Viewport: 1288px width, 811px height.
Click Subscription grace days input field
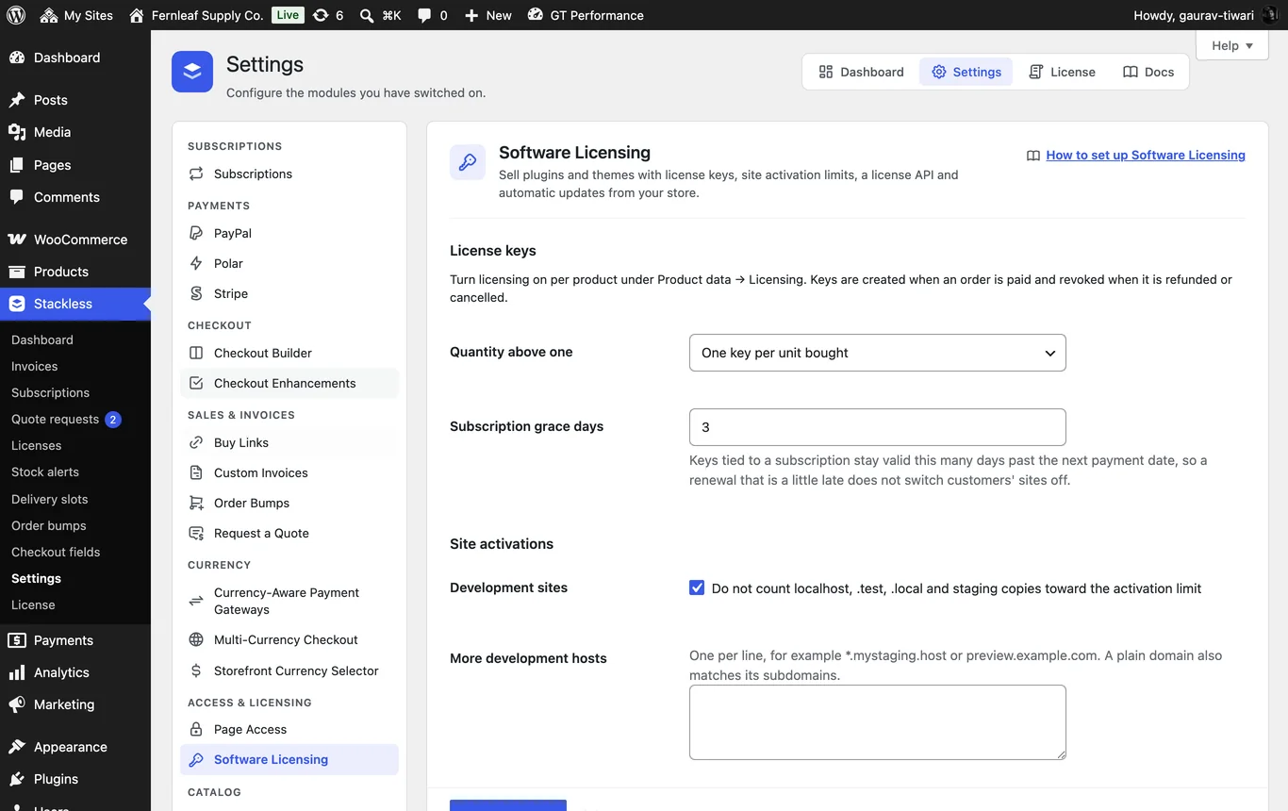tap(878, 427)
